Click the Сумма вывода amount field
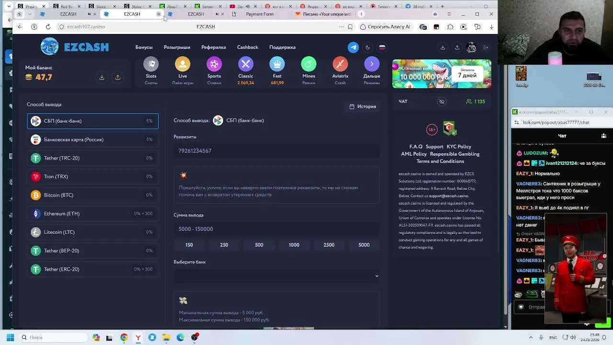The height and width of the screenshot is (345, 613). click(x=277, y=229)
